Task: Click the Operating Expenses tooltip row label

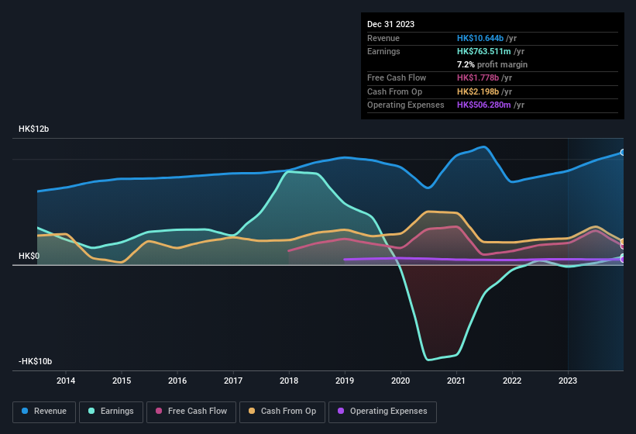Action: (x=406, y=105)
